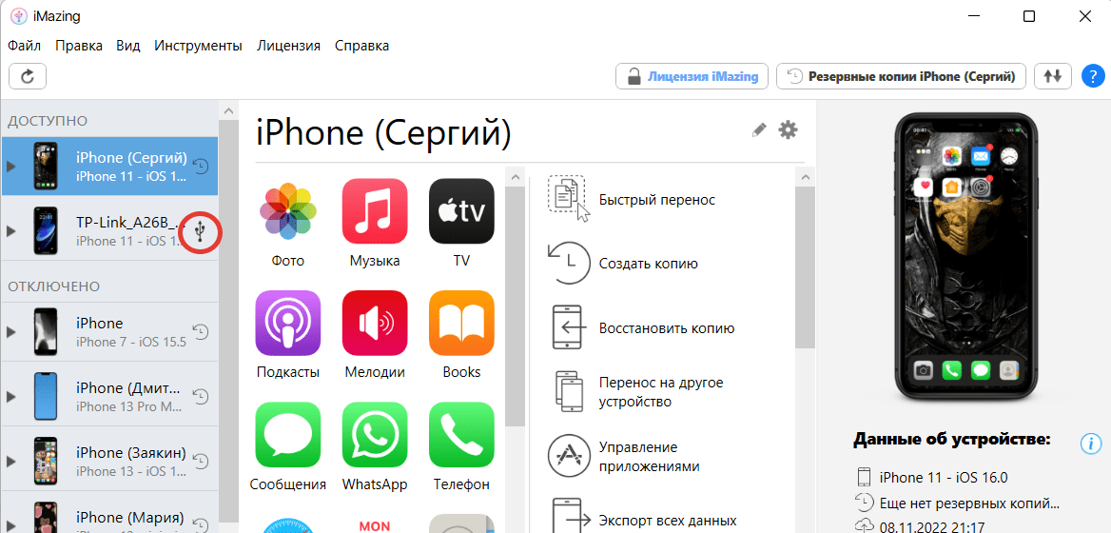
Task: Click the pencil rename device icon
Action: (x=759, y=129)
